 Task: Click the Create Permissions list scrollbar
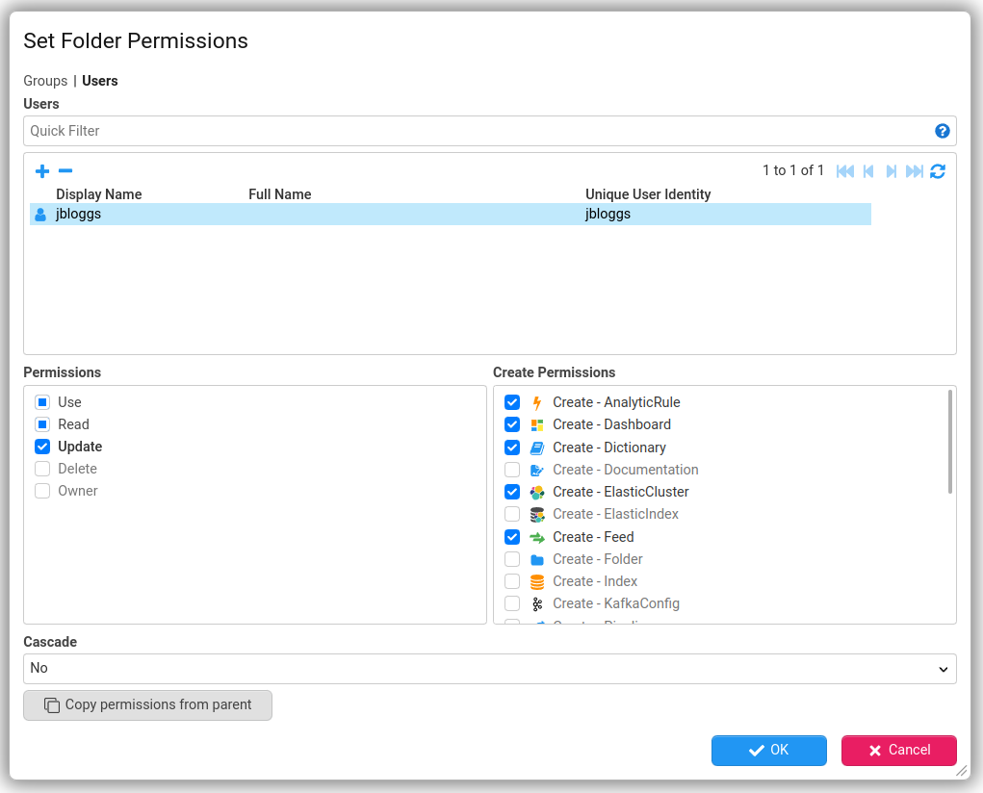click(x=950, y=442)
